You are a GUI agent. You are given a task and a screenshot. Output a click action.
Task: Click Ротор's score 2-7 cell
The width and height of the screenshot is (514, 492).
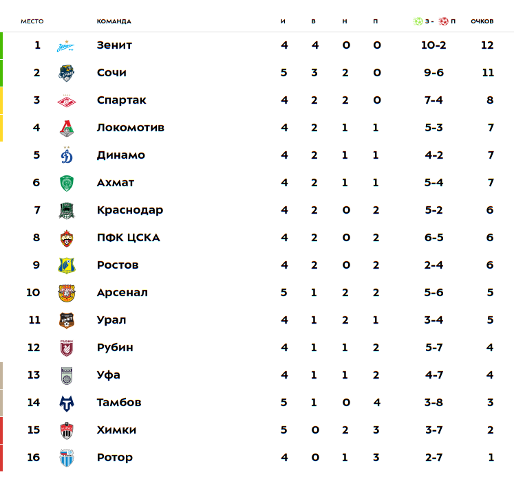click(x=433, y=458)
